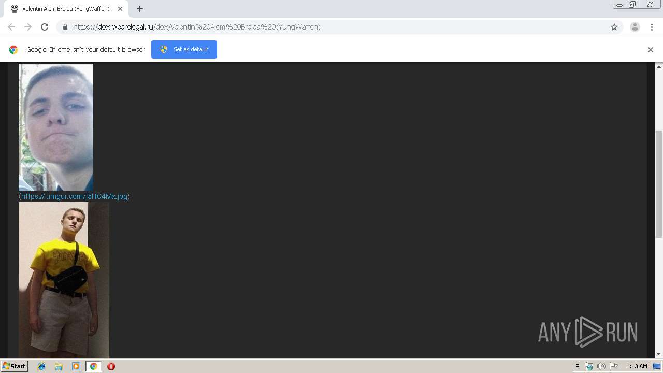Click the 1:13 AM clock

[x=637, y=366]
